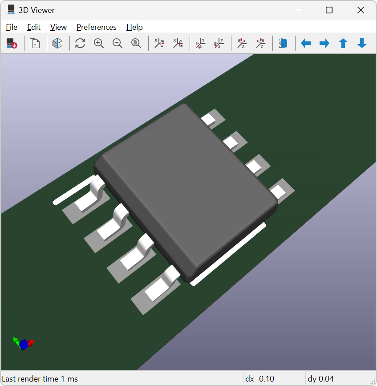Viewport: 377px width, 386px height.
Task: Redraw the 3D view
Action: pos(80,43)
